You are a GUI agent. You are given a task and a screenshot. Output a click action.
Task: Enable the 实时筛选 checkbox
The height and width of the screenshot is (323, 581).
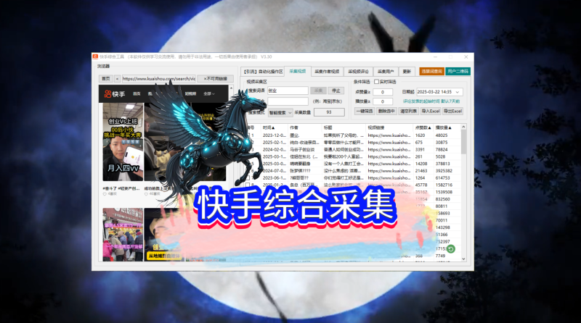(376, 82)
